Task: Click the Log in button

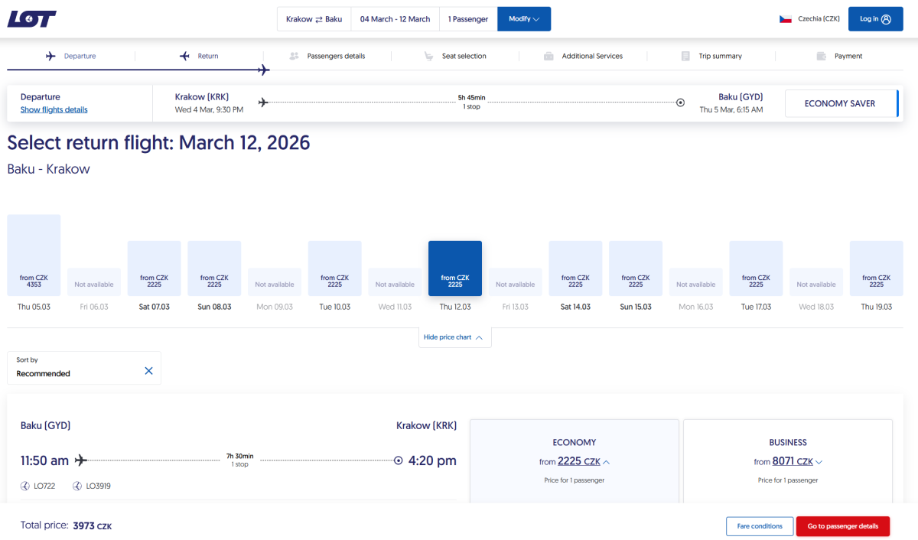Action: pos(875,19)
